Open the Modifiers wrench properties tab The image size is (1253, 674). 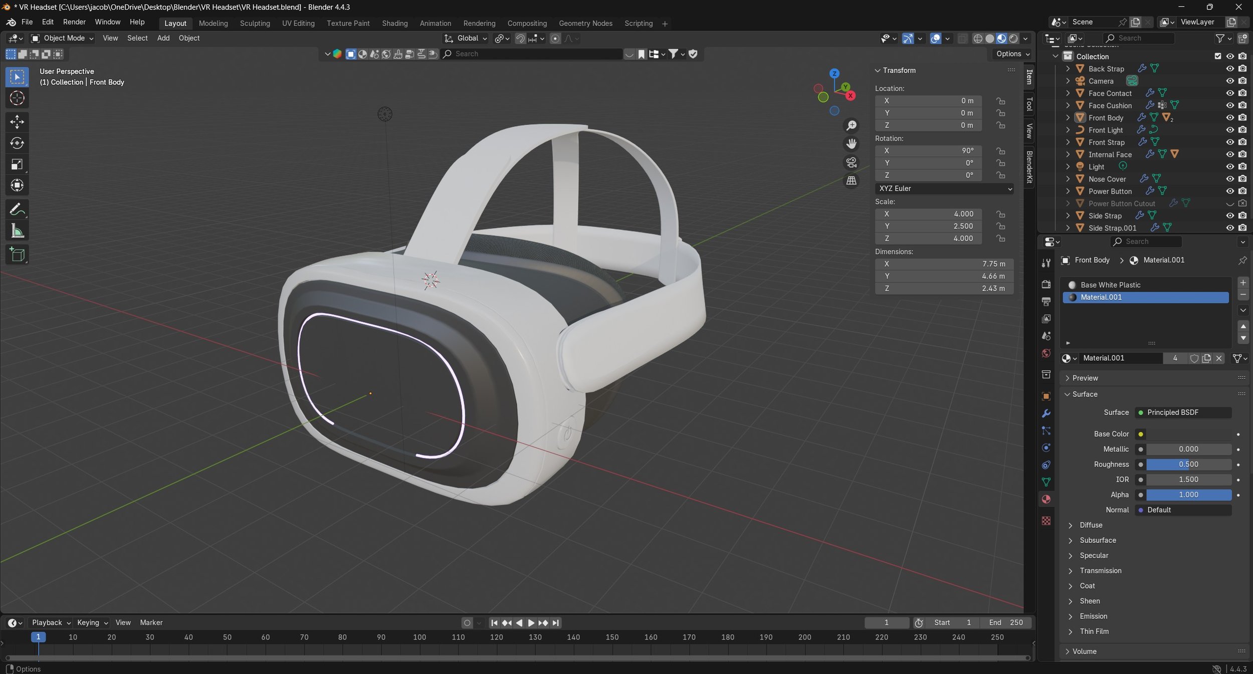[1046, 414]
